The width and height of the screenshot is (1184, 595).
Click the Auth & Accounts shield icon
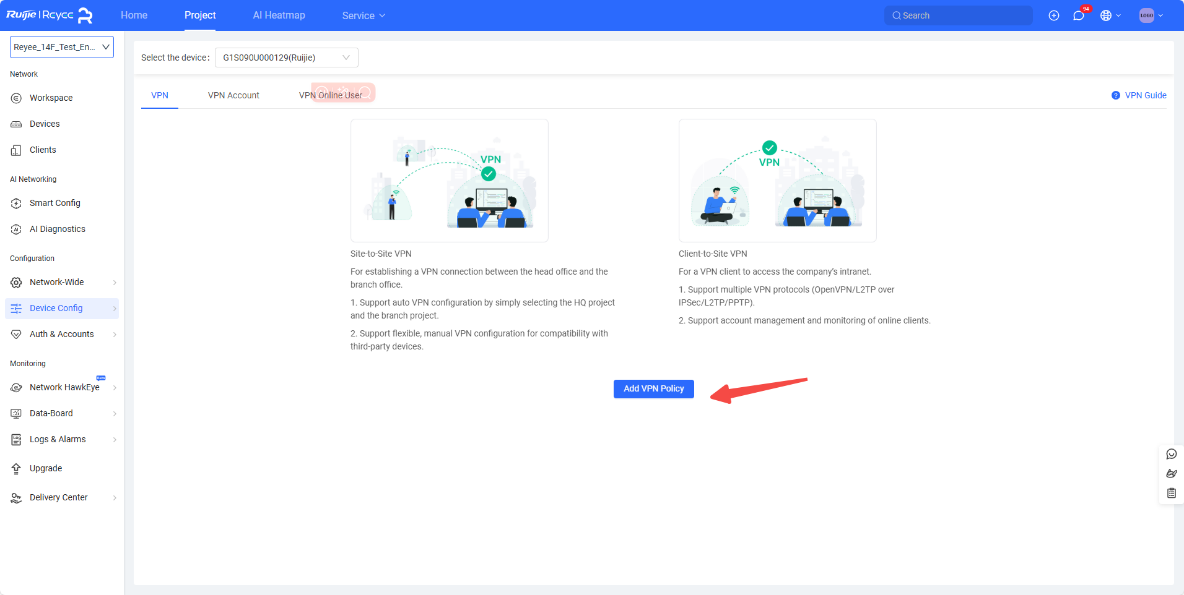(x=17, y=334)
